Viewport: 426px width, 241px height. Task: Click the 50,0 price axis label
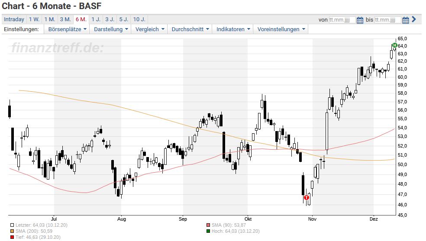point(402,164)
